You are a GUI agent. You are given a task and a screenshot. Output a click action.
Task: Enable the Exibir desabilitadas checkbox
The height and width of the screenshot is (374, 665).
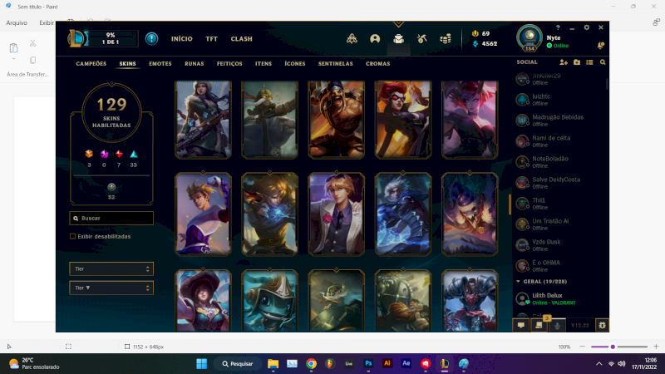[72, 236]
